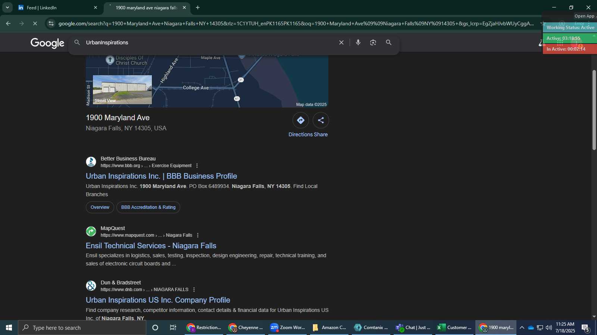
Task: Click the Google logo
Action: point(47,43)
